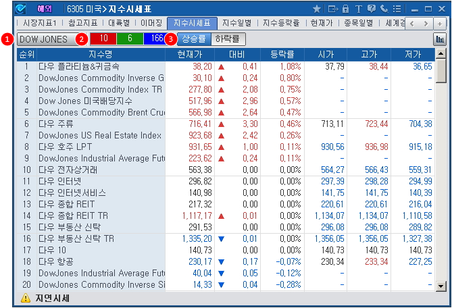Screen dimensions: 452x308
Task: Switch to the 지수일별 tab
Action: click(x=236, y=23)
